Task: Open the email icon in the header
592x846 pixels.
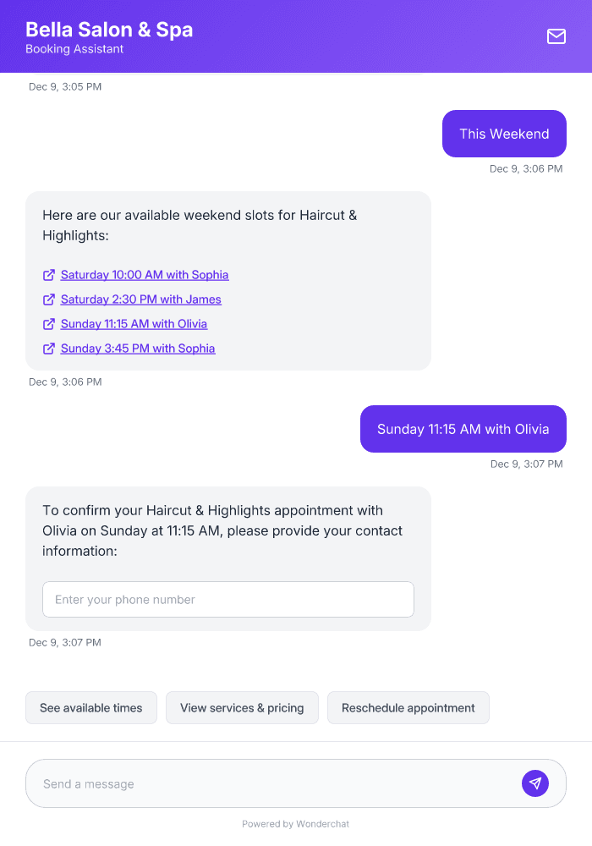Action: pos(556,36)
